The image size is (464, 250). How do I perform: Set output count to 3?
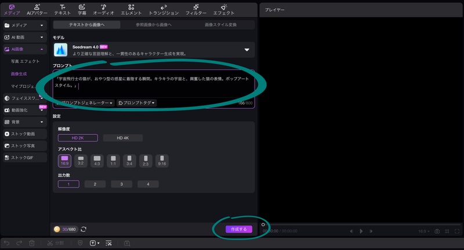122,184
